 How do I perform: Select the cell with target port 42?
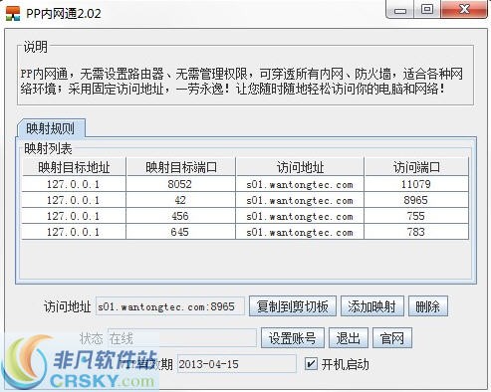click(180, 200)
